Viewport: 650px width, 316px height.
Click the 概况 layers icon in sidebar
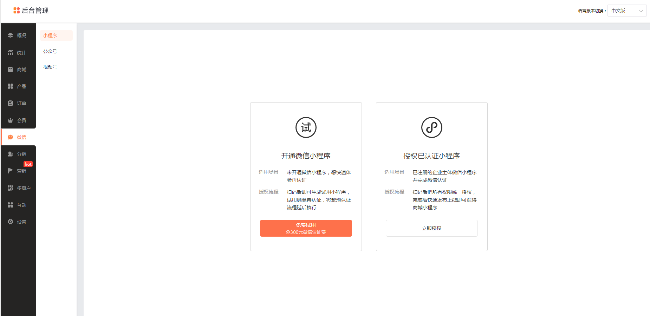(10, 35)
